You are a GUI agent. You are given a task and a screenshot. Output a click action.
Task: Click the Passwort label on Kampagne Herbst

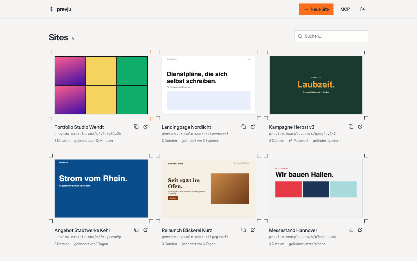click(301, 141)
